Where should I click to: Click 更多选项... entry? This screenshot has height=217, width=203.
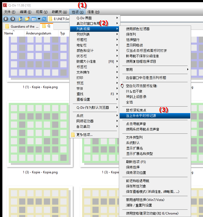[x=94, y=135]
